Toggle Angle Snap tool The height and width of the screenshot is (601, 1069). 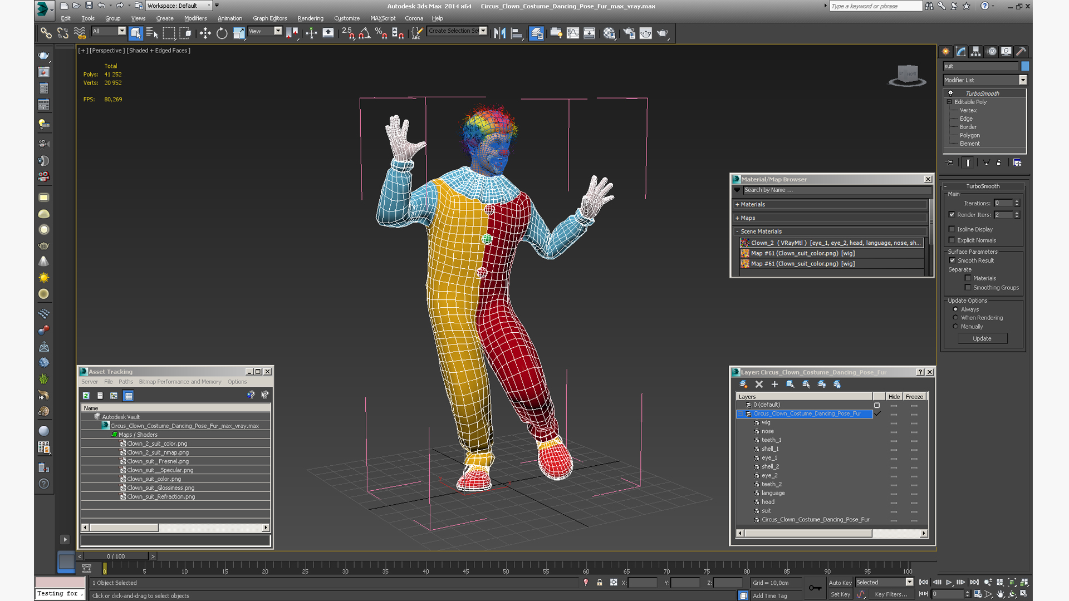[364, 33]
